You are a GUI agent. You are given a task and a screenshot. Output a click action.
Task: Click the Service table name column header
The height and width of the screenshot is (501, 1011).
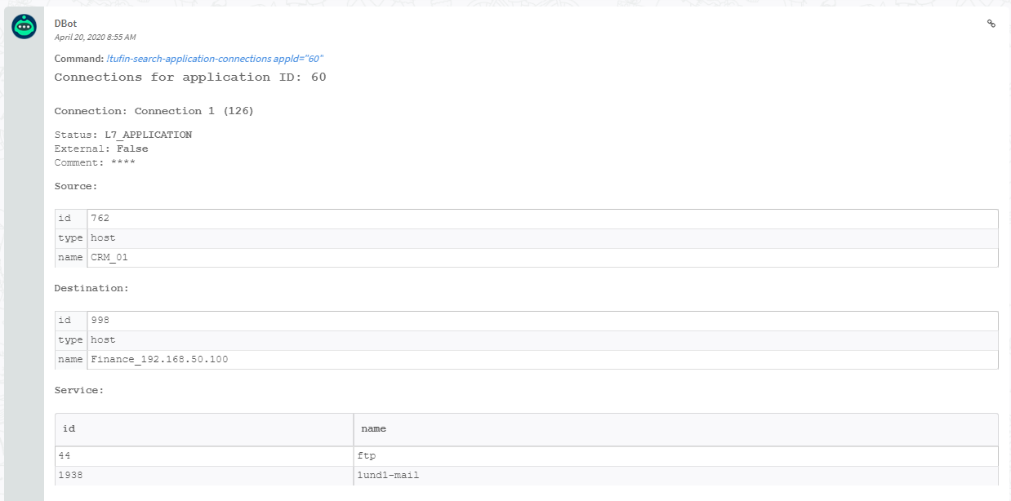[x=373, y=428]
